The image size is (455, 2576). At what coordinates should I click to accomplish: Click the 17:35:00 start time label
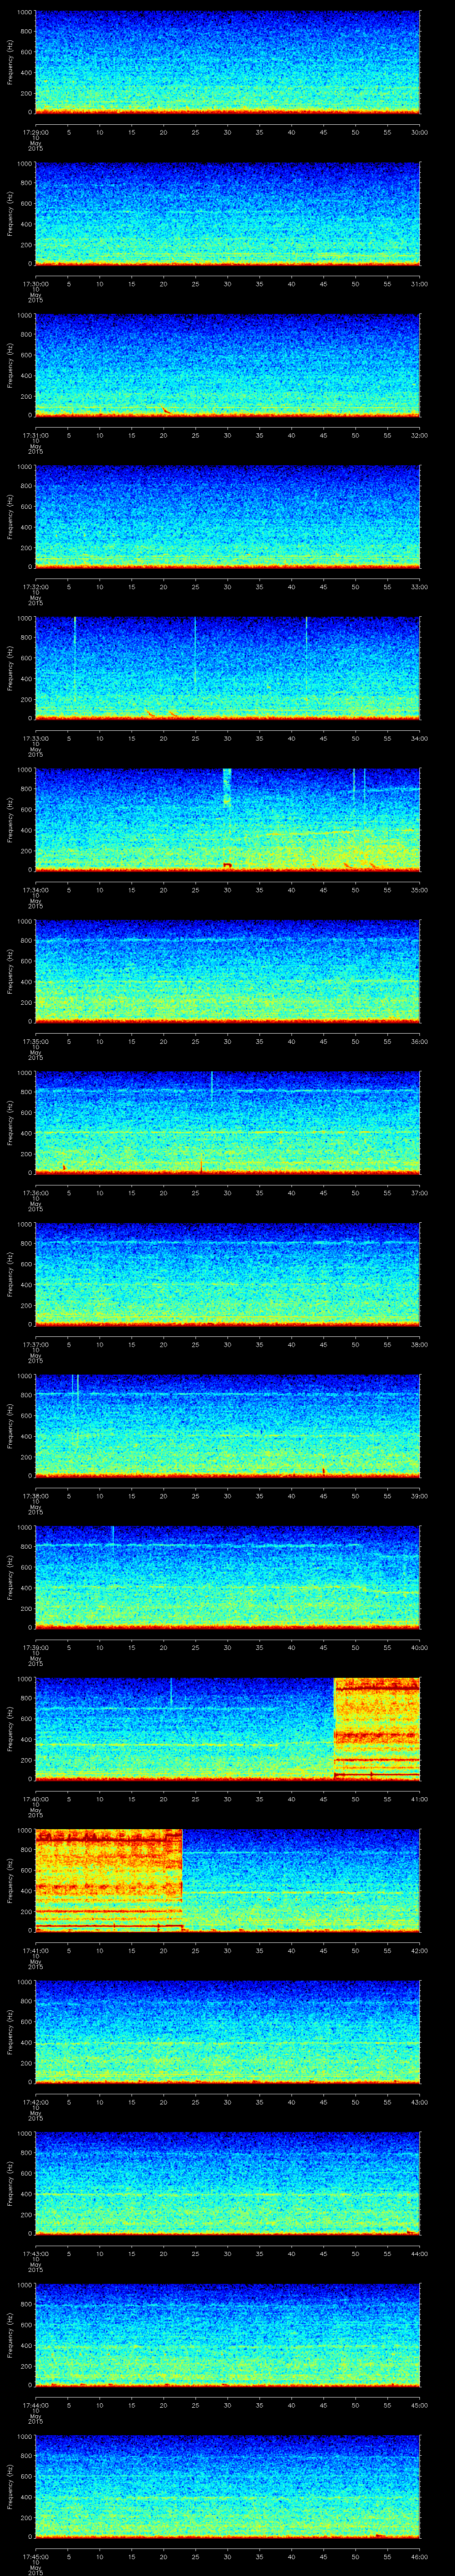[x=35, y=1041]
